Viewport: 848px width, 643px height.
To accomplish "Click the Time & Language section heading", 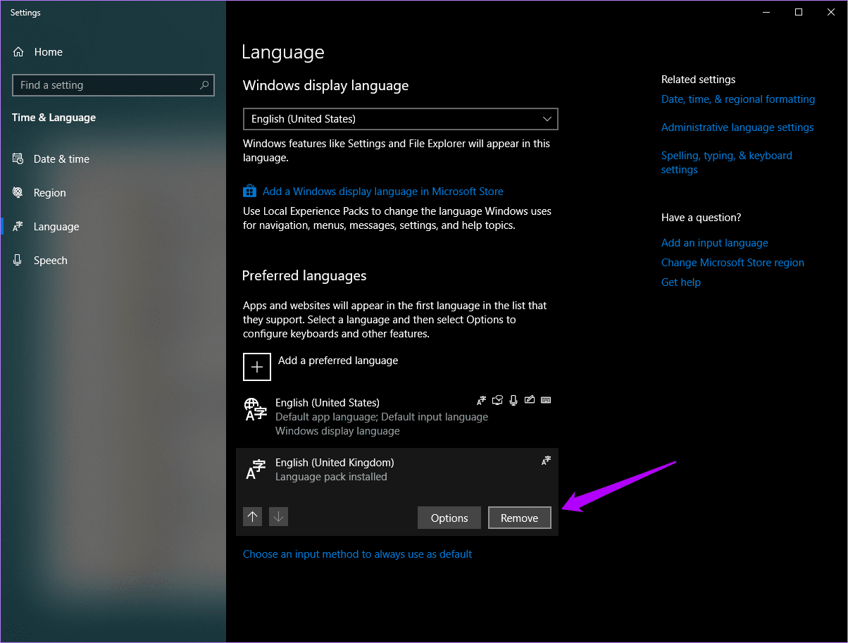I will [x=54, y=118].
